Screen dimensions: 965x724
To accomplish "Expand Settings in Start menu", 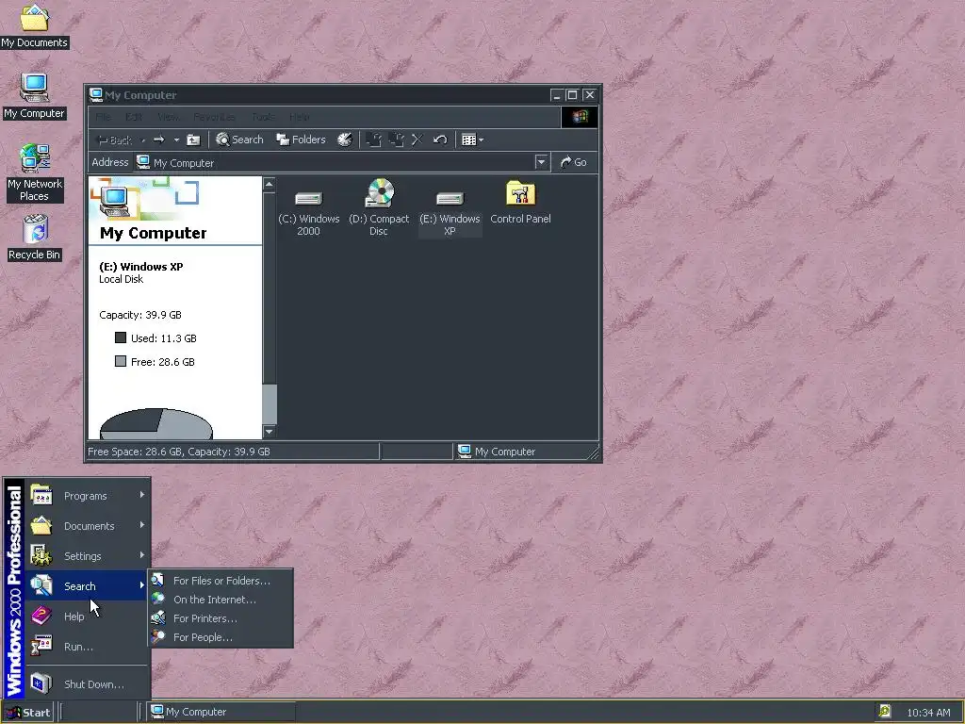I will pyautogui.click(x=88, y=556).
